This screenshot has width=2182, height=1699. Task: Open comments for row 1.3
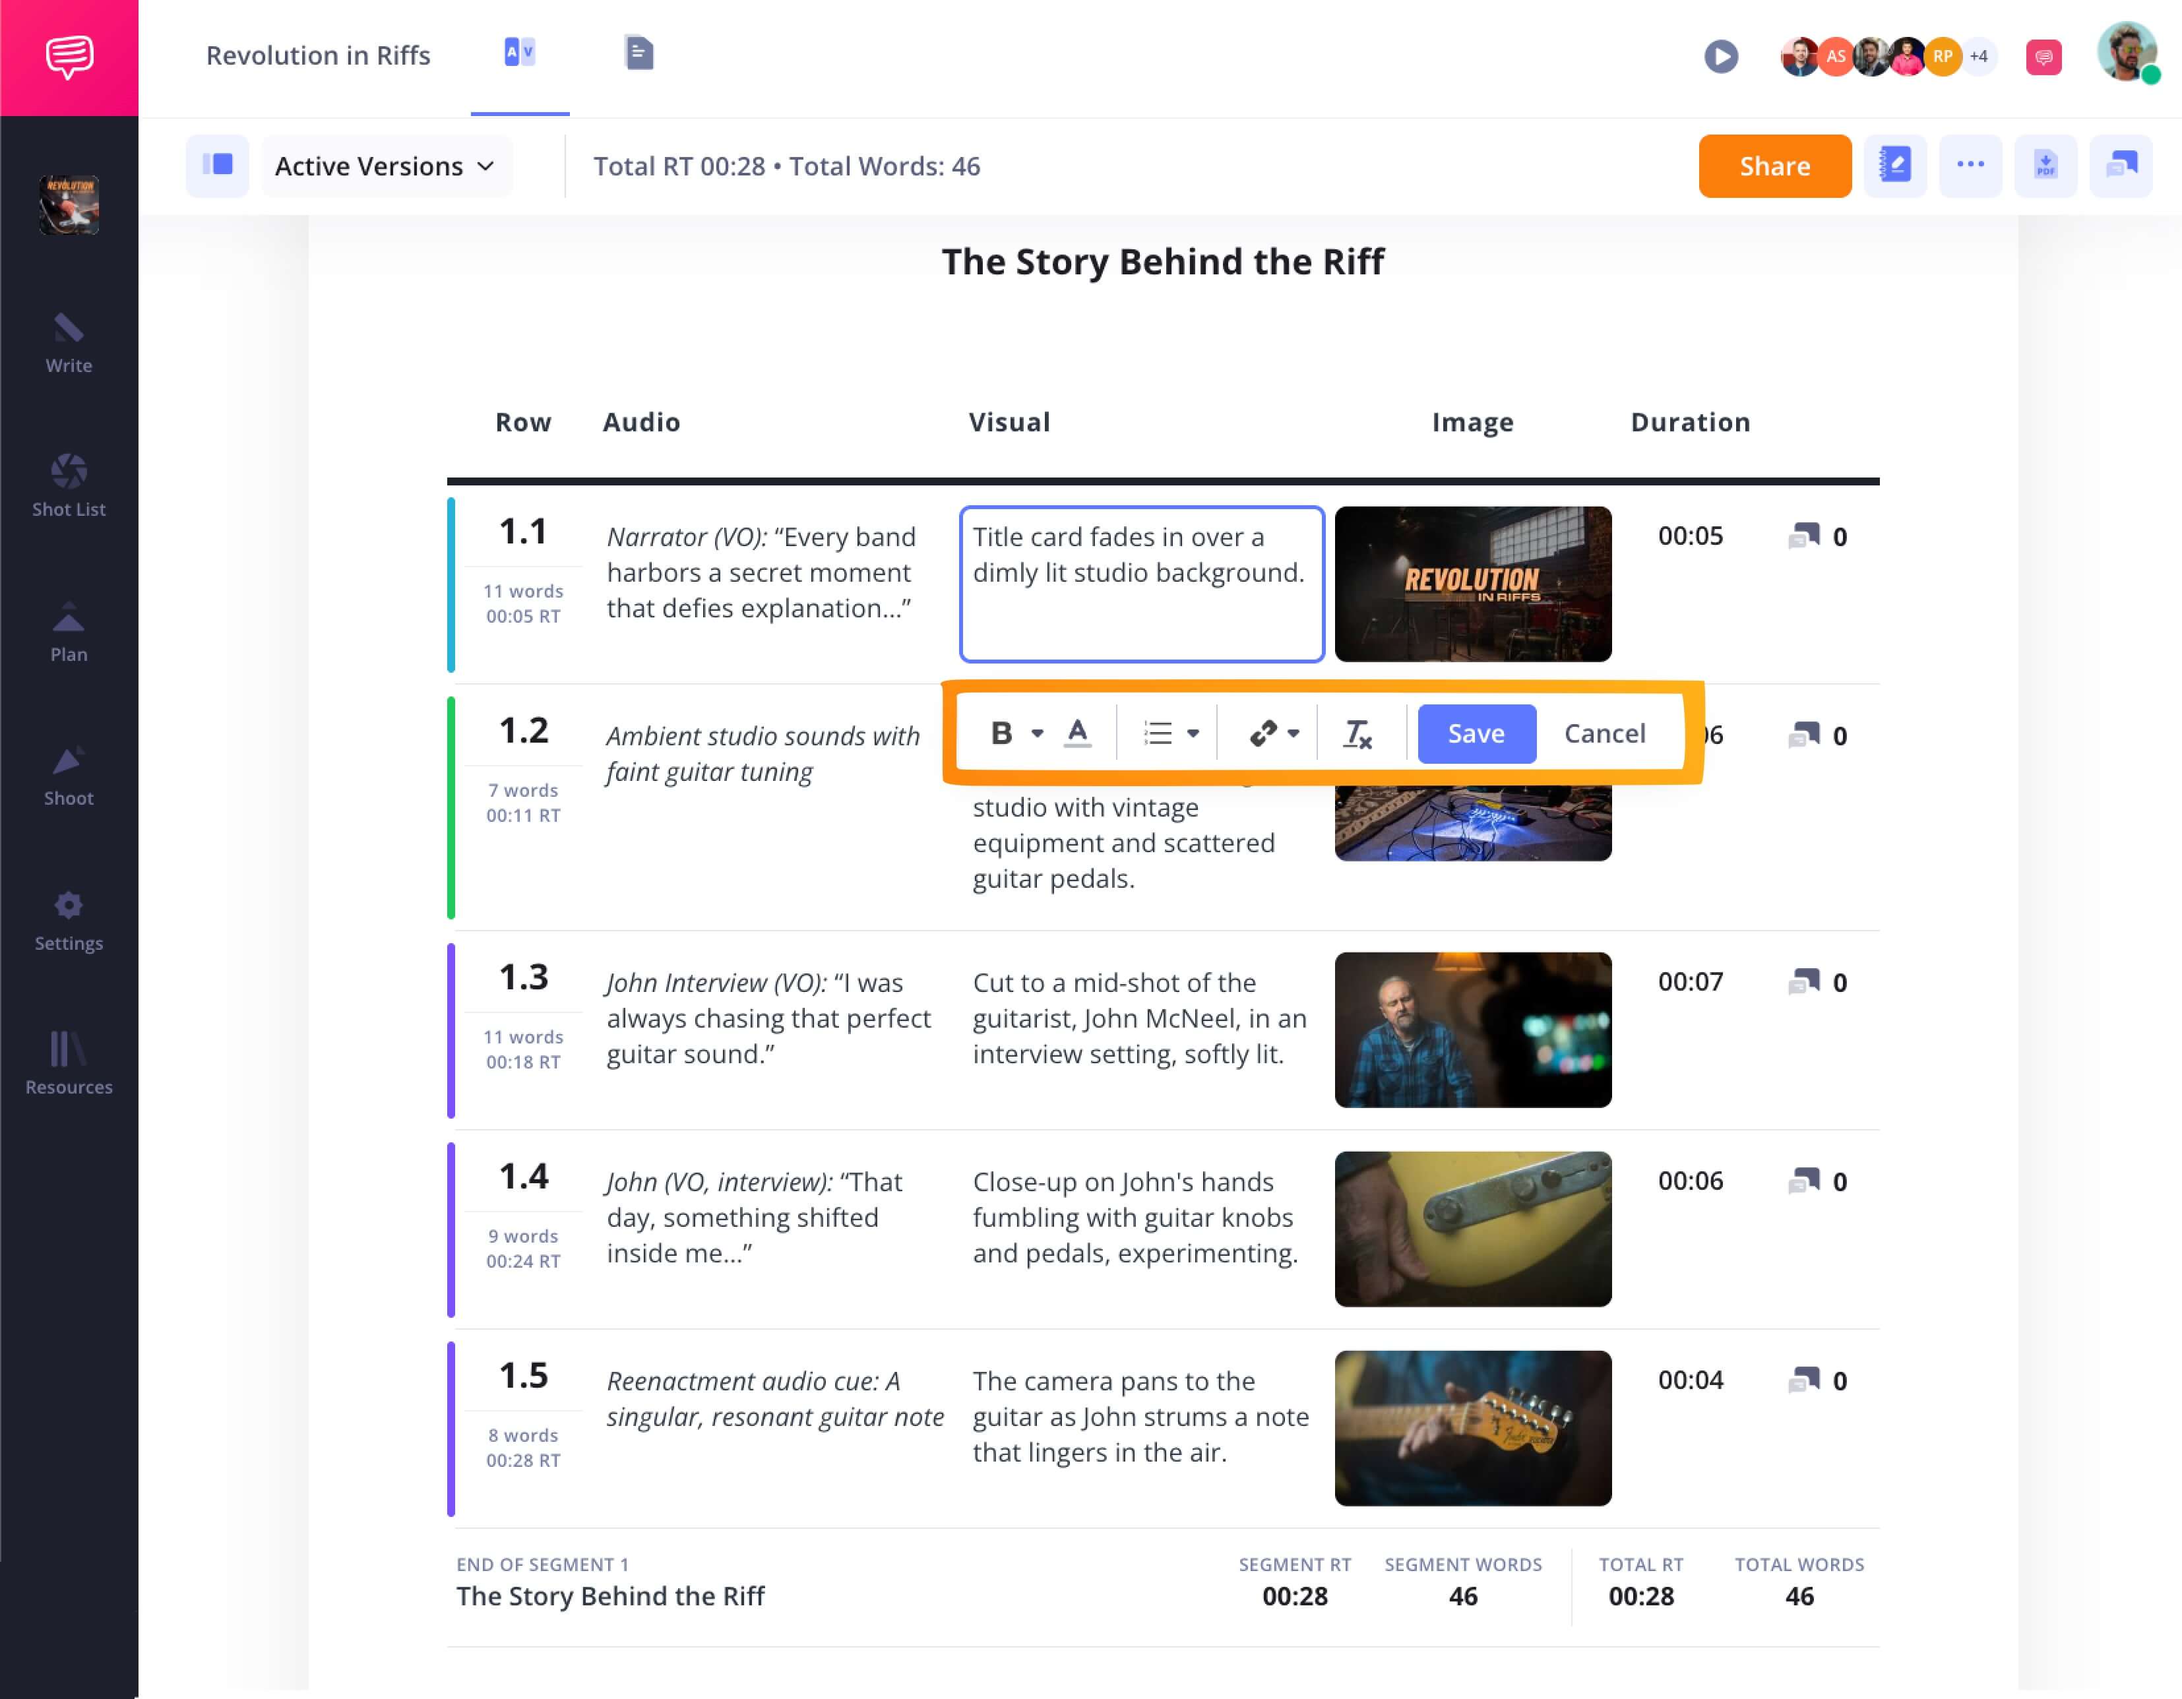pos(1803,982)
